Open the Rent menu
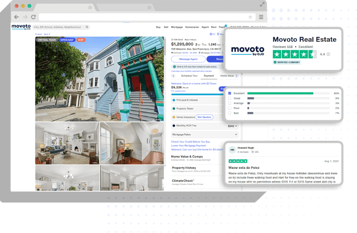This screenshot has width=357, height=233. [214, 27]
